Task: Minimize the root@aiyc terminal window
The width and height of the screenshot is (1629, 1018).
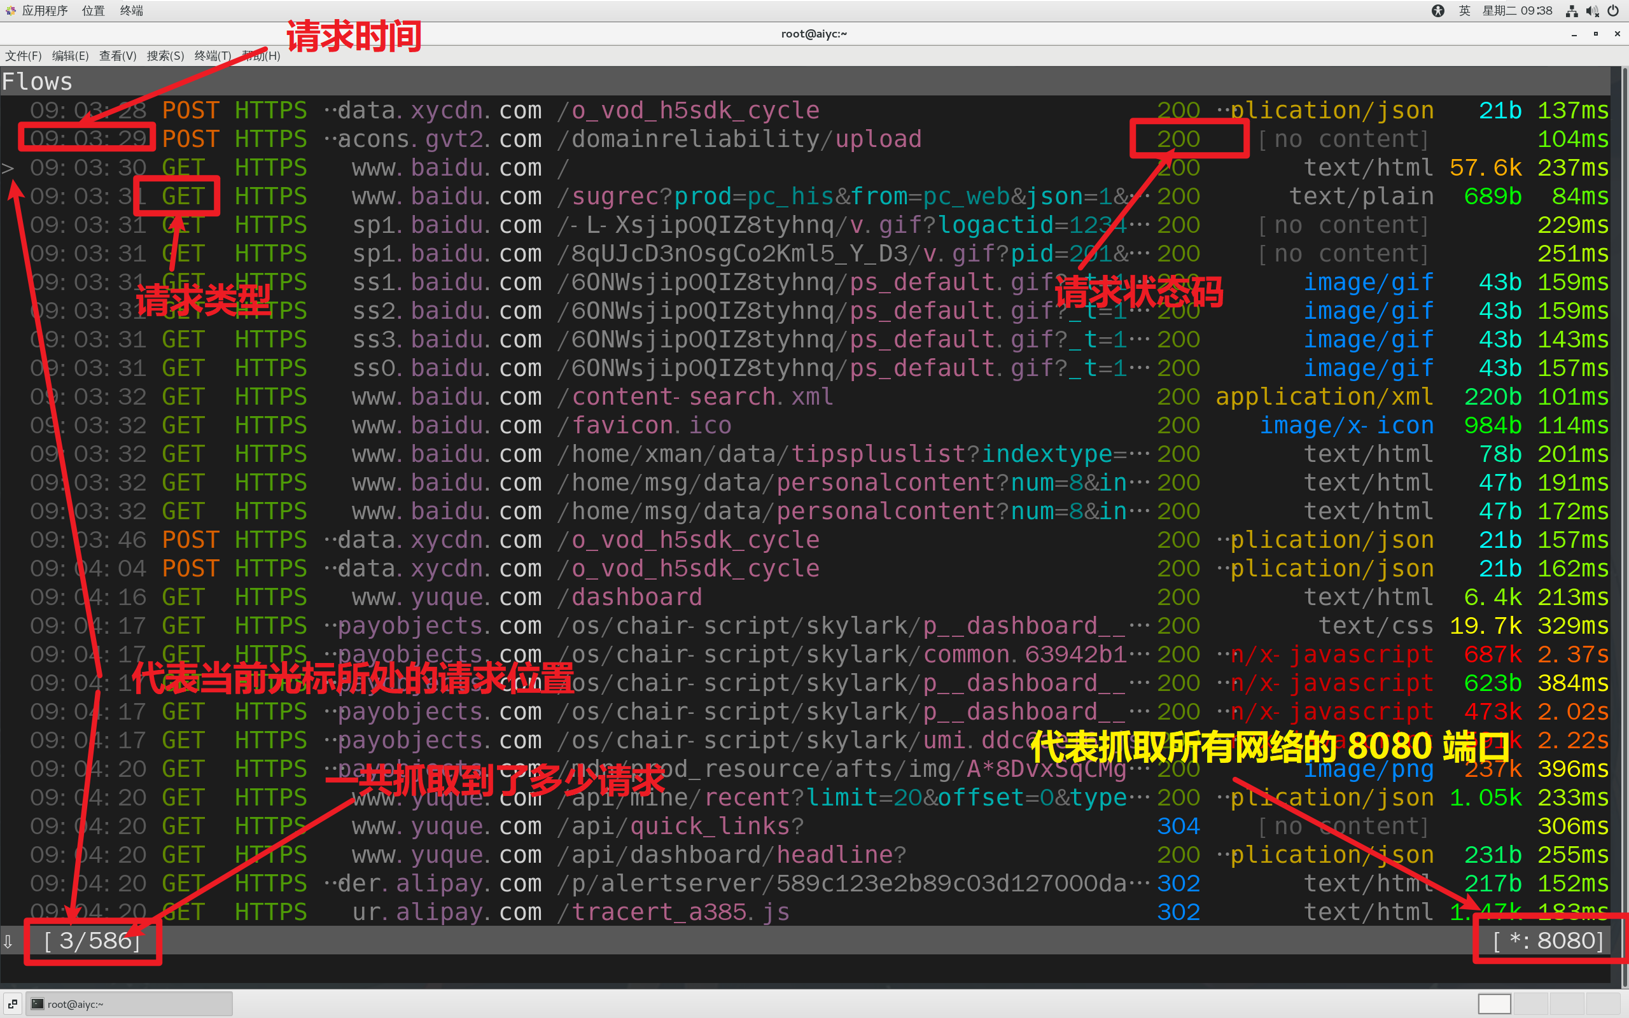Action: pyautogui.click(x=1574, y=34)
